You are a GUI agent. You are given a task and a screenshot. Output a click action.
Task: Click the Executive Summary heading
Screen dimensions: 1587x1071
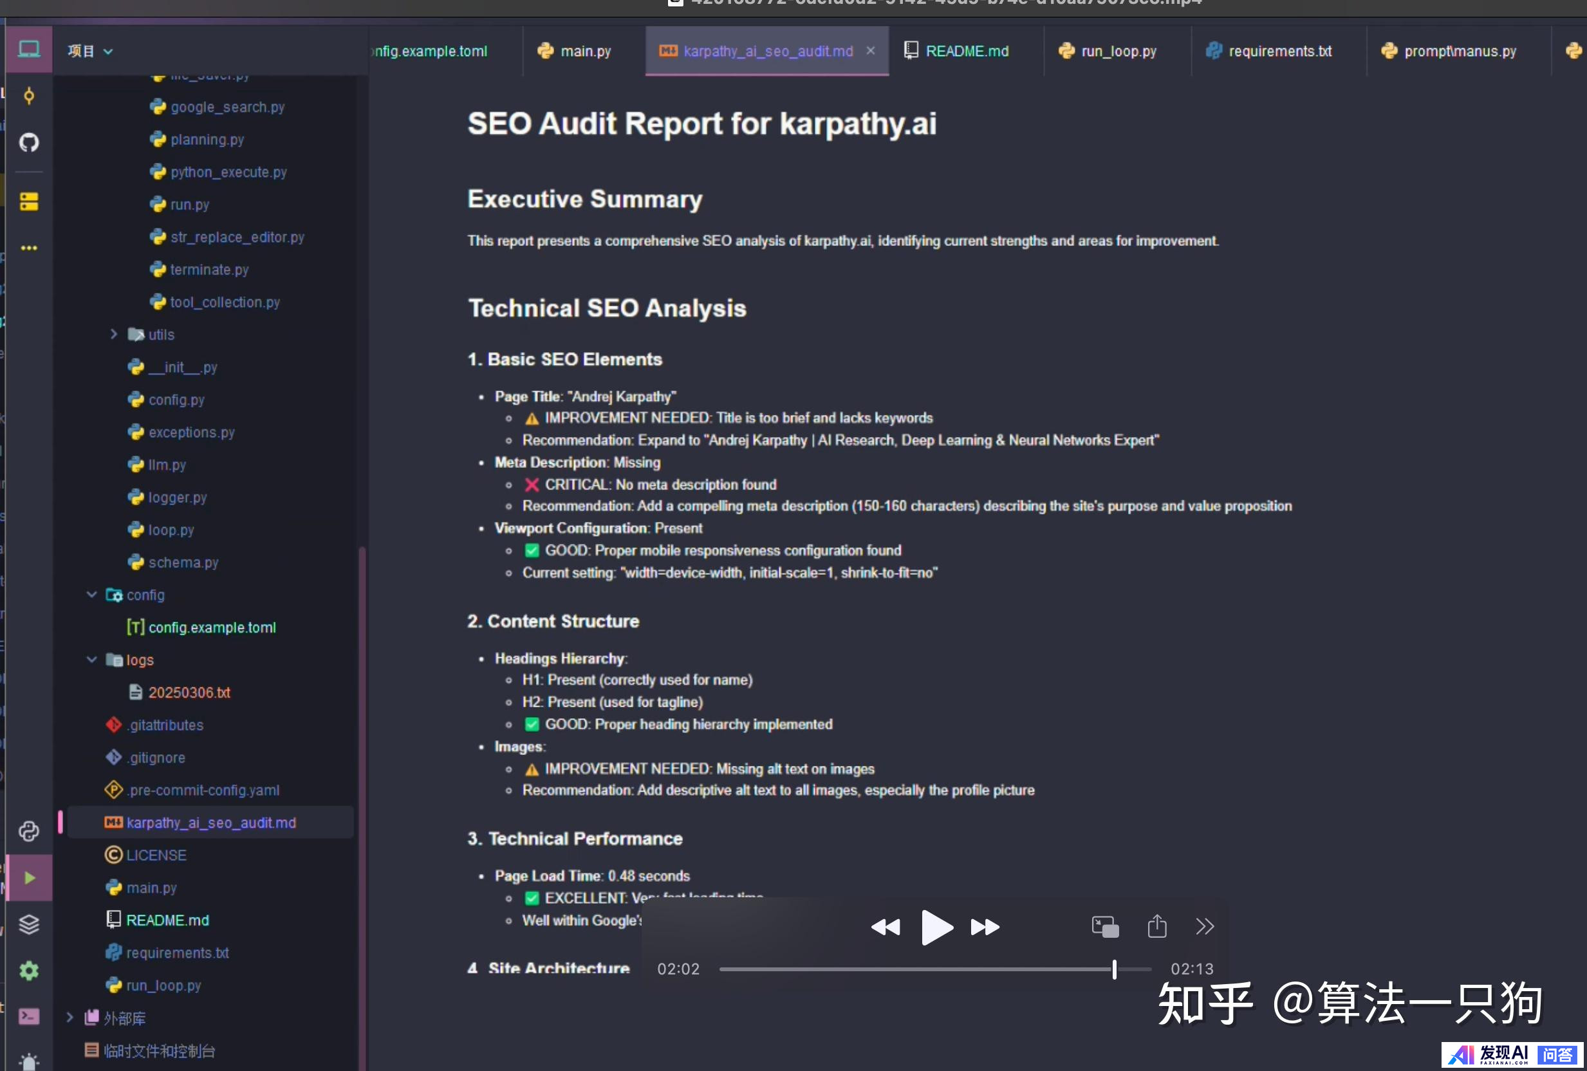click(x=584, y=199)
